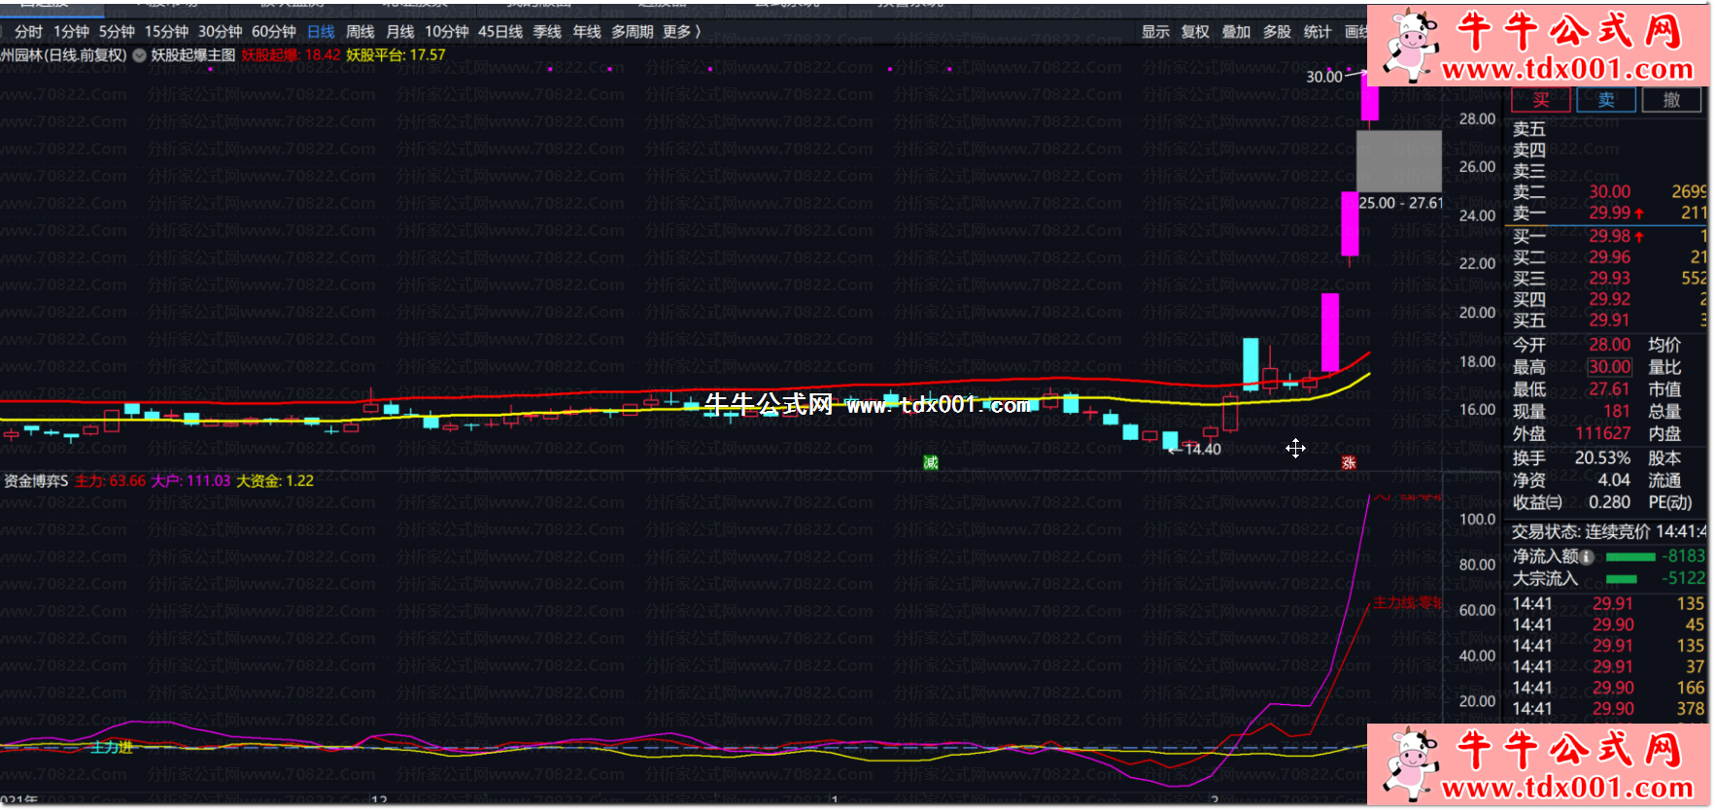Select the 1分钟 timeframe
Viewport: 1715px width, 810px height.
tap(71, 32)
